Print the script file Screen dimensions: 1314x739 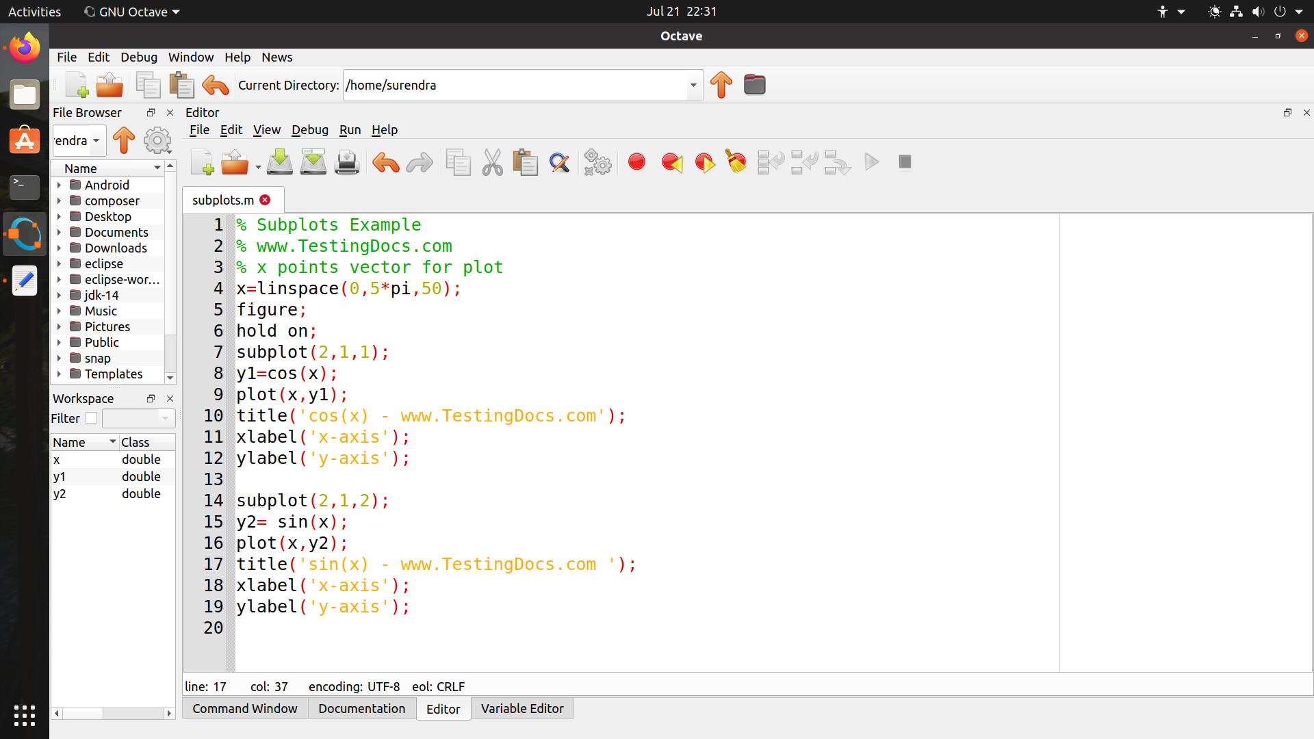coord(347,162)
